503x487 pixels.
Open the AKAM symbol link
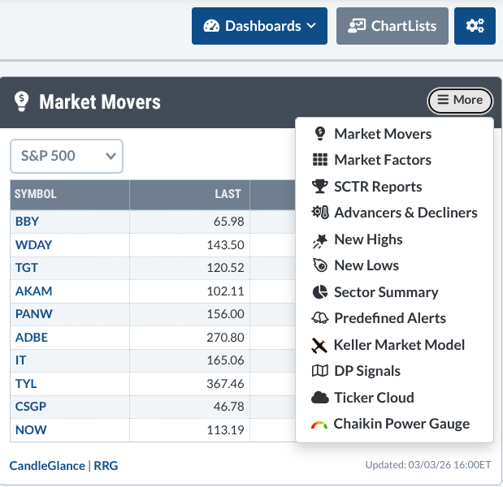tap(33, 291)
